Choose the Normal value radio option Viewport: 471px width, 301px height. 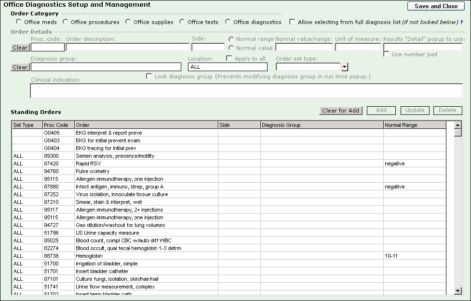[231, 48]
